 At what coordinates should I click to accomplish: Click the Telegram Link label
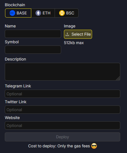pyautogui.click(x=18, y=86)
